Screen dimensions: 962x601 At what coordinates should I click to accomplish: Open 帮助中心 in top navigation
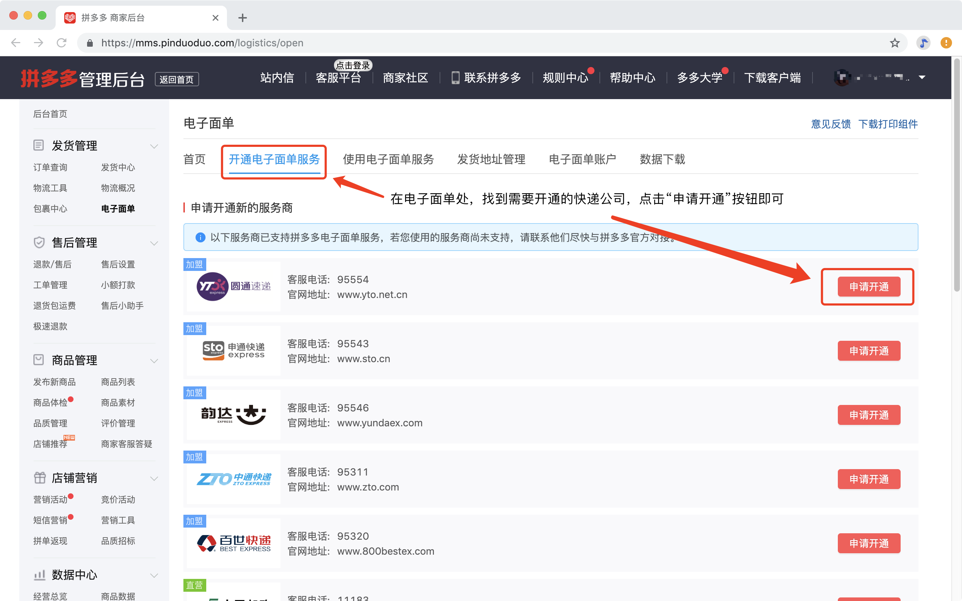tap(633, 77)
